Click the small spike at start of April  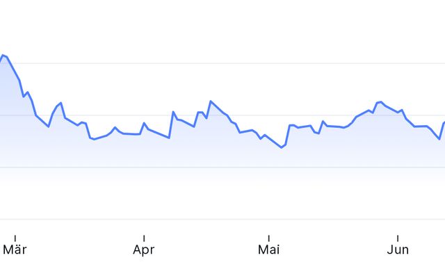point(144,123)
